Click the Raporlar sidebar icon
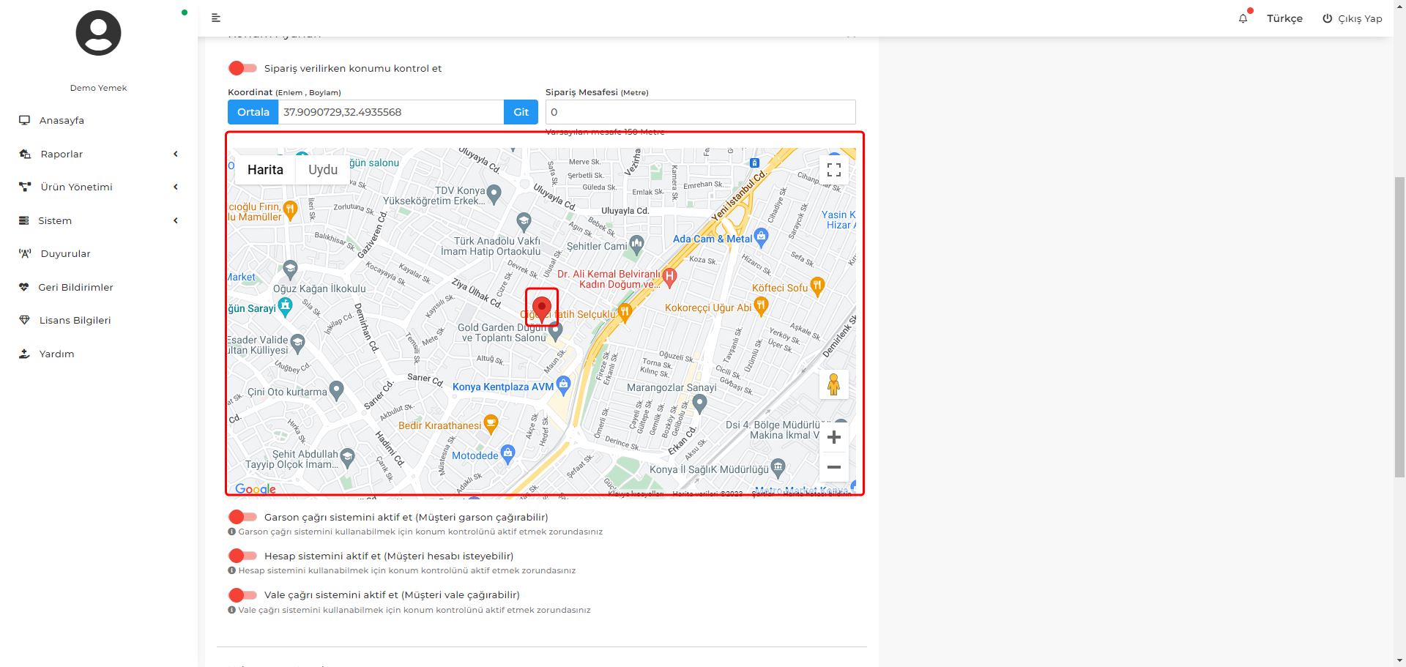 [25, 154]
